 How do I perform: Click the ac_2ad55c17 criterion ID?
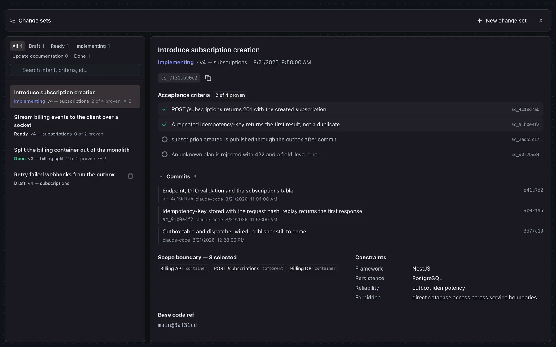click(525, 139)
